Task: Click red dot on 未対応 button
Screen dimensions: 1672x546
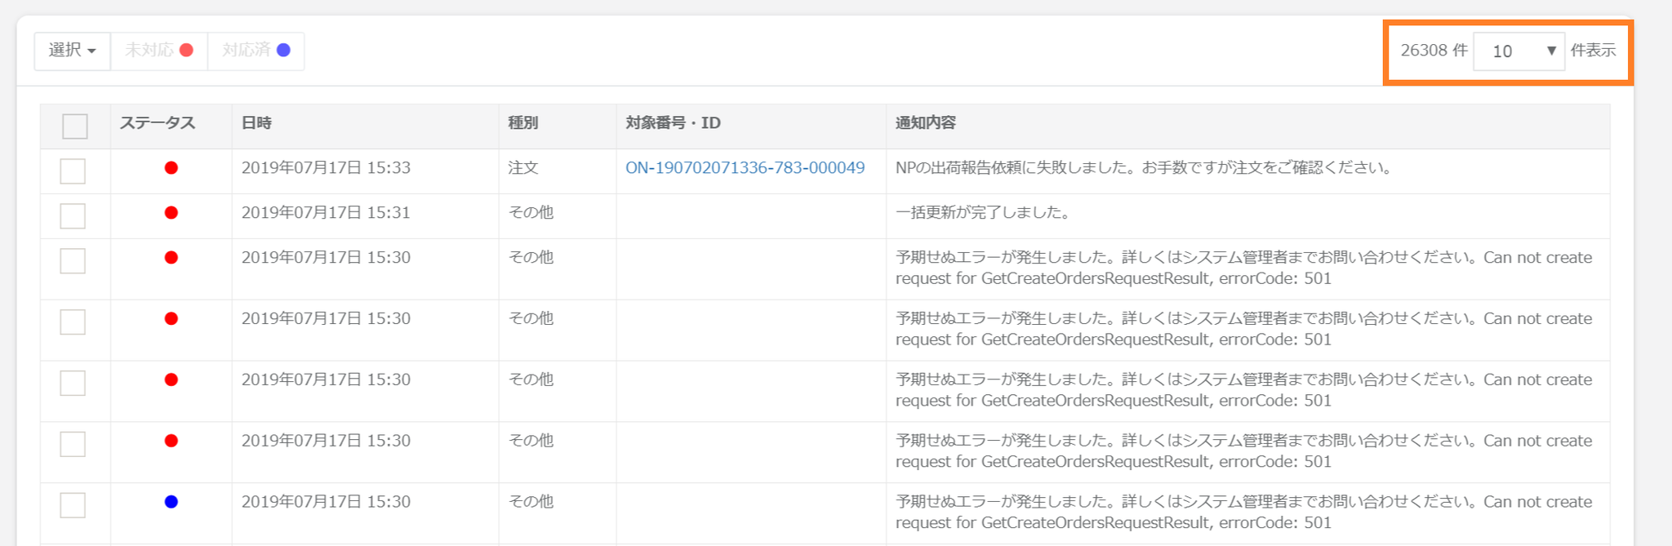Action: [x=186, y=51]
